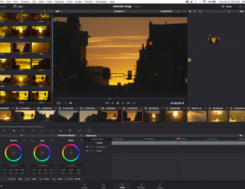The image size is (245, 189).
Task: Open the viewer options three-dot menu
Action: click(184, 11)
